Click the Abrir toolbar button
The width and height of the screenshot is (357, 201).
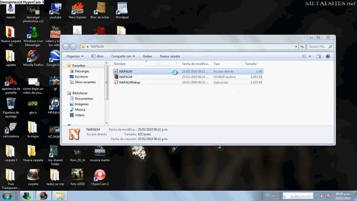[x=97, y=56]
